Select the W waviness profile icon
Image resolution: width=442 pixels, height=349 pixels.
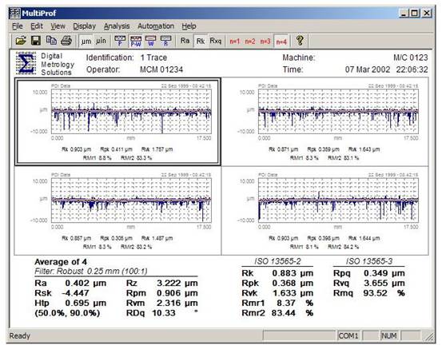click(x=151, y=41)
